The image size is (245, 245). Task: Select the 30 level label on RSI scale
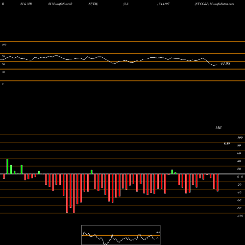3,72
